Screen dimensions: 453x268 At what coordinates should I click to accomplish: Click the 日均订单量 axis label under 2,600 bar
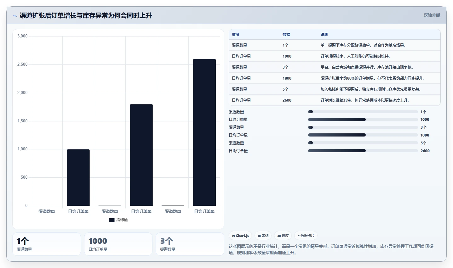[x=204, y=211]
